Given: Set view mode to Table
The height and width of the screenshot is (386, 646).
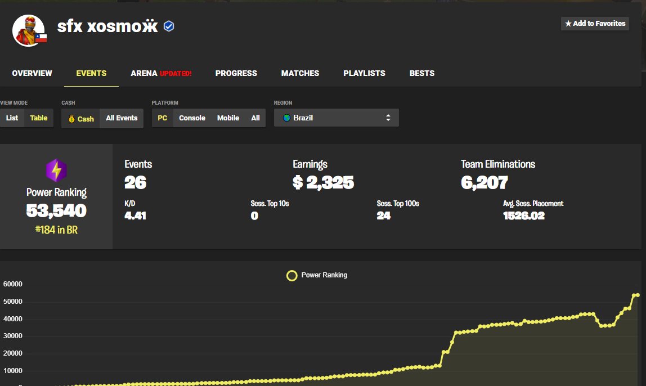Looking at the screenshot, I should pos(39,118).
